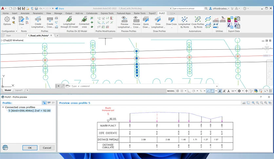The height and width of the screenshot is (159, 274).
Task: Launch Connected cross profiles tool
Action: pos(84,22)
